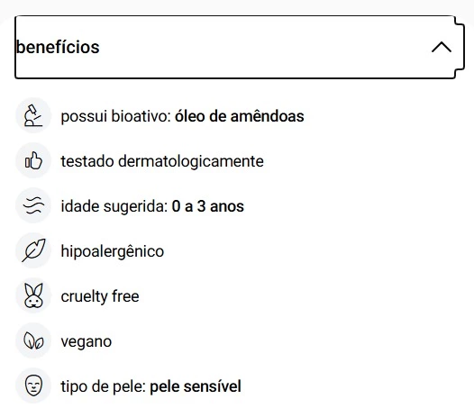Viewport: 474px width, 408px height.
Task: Click the benefícios accordion header
Action: tap(240, 47)
